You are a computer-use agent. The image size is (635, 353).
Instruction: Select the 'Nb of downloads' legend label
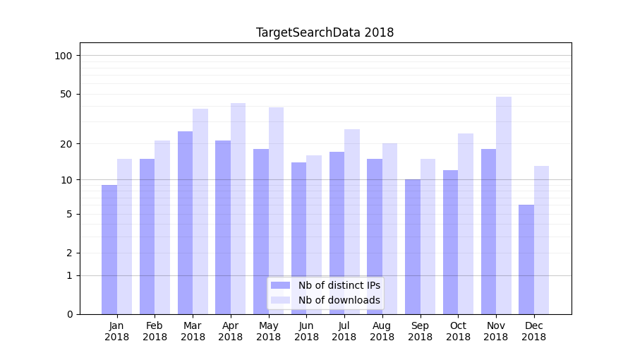[x=339, y=300]
